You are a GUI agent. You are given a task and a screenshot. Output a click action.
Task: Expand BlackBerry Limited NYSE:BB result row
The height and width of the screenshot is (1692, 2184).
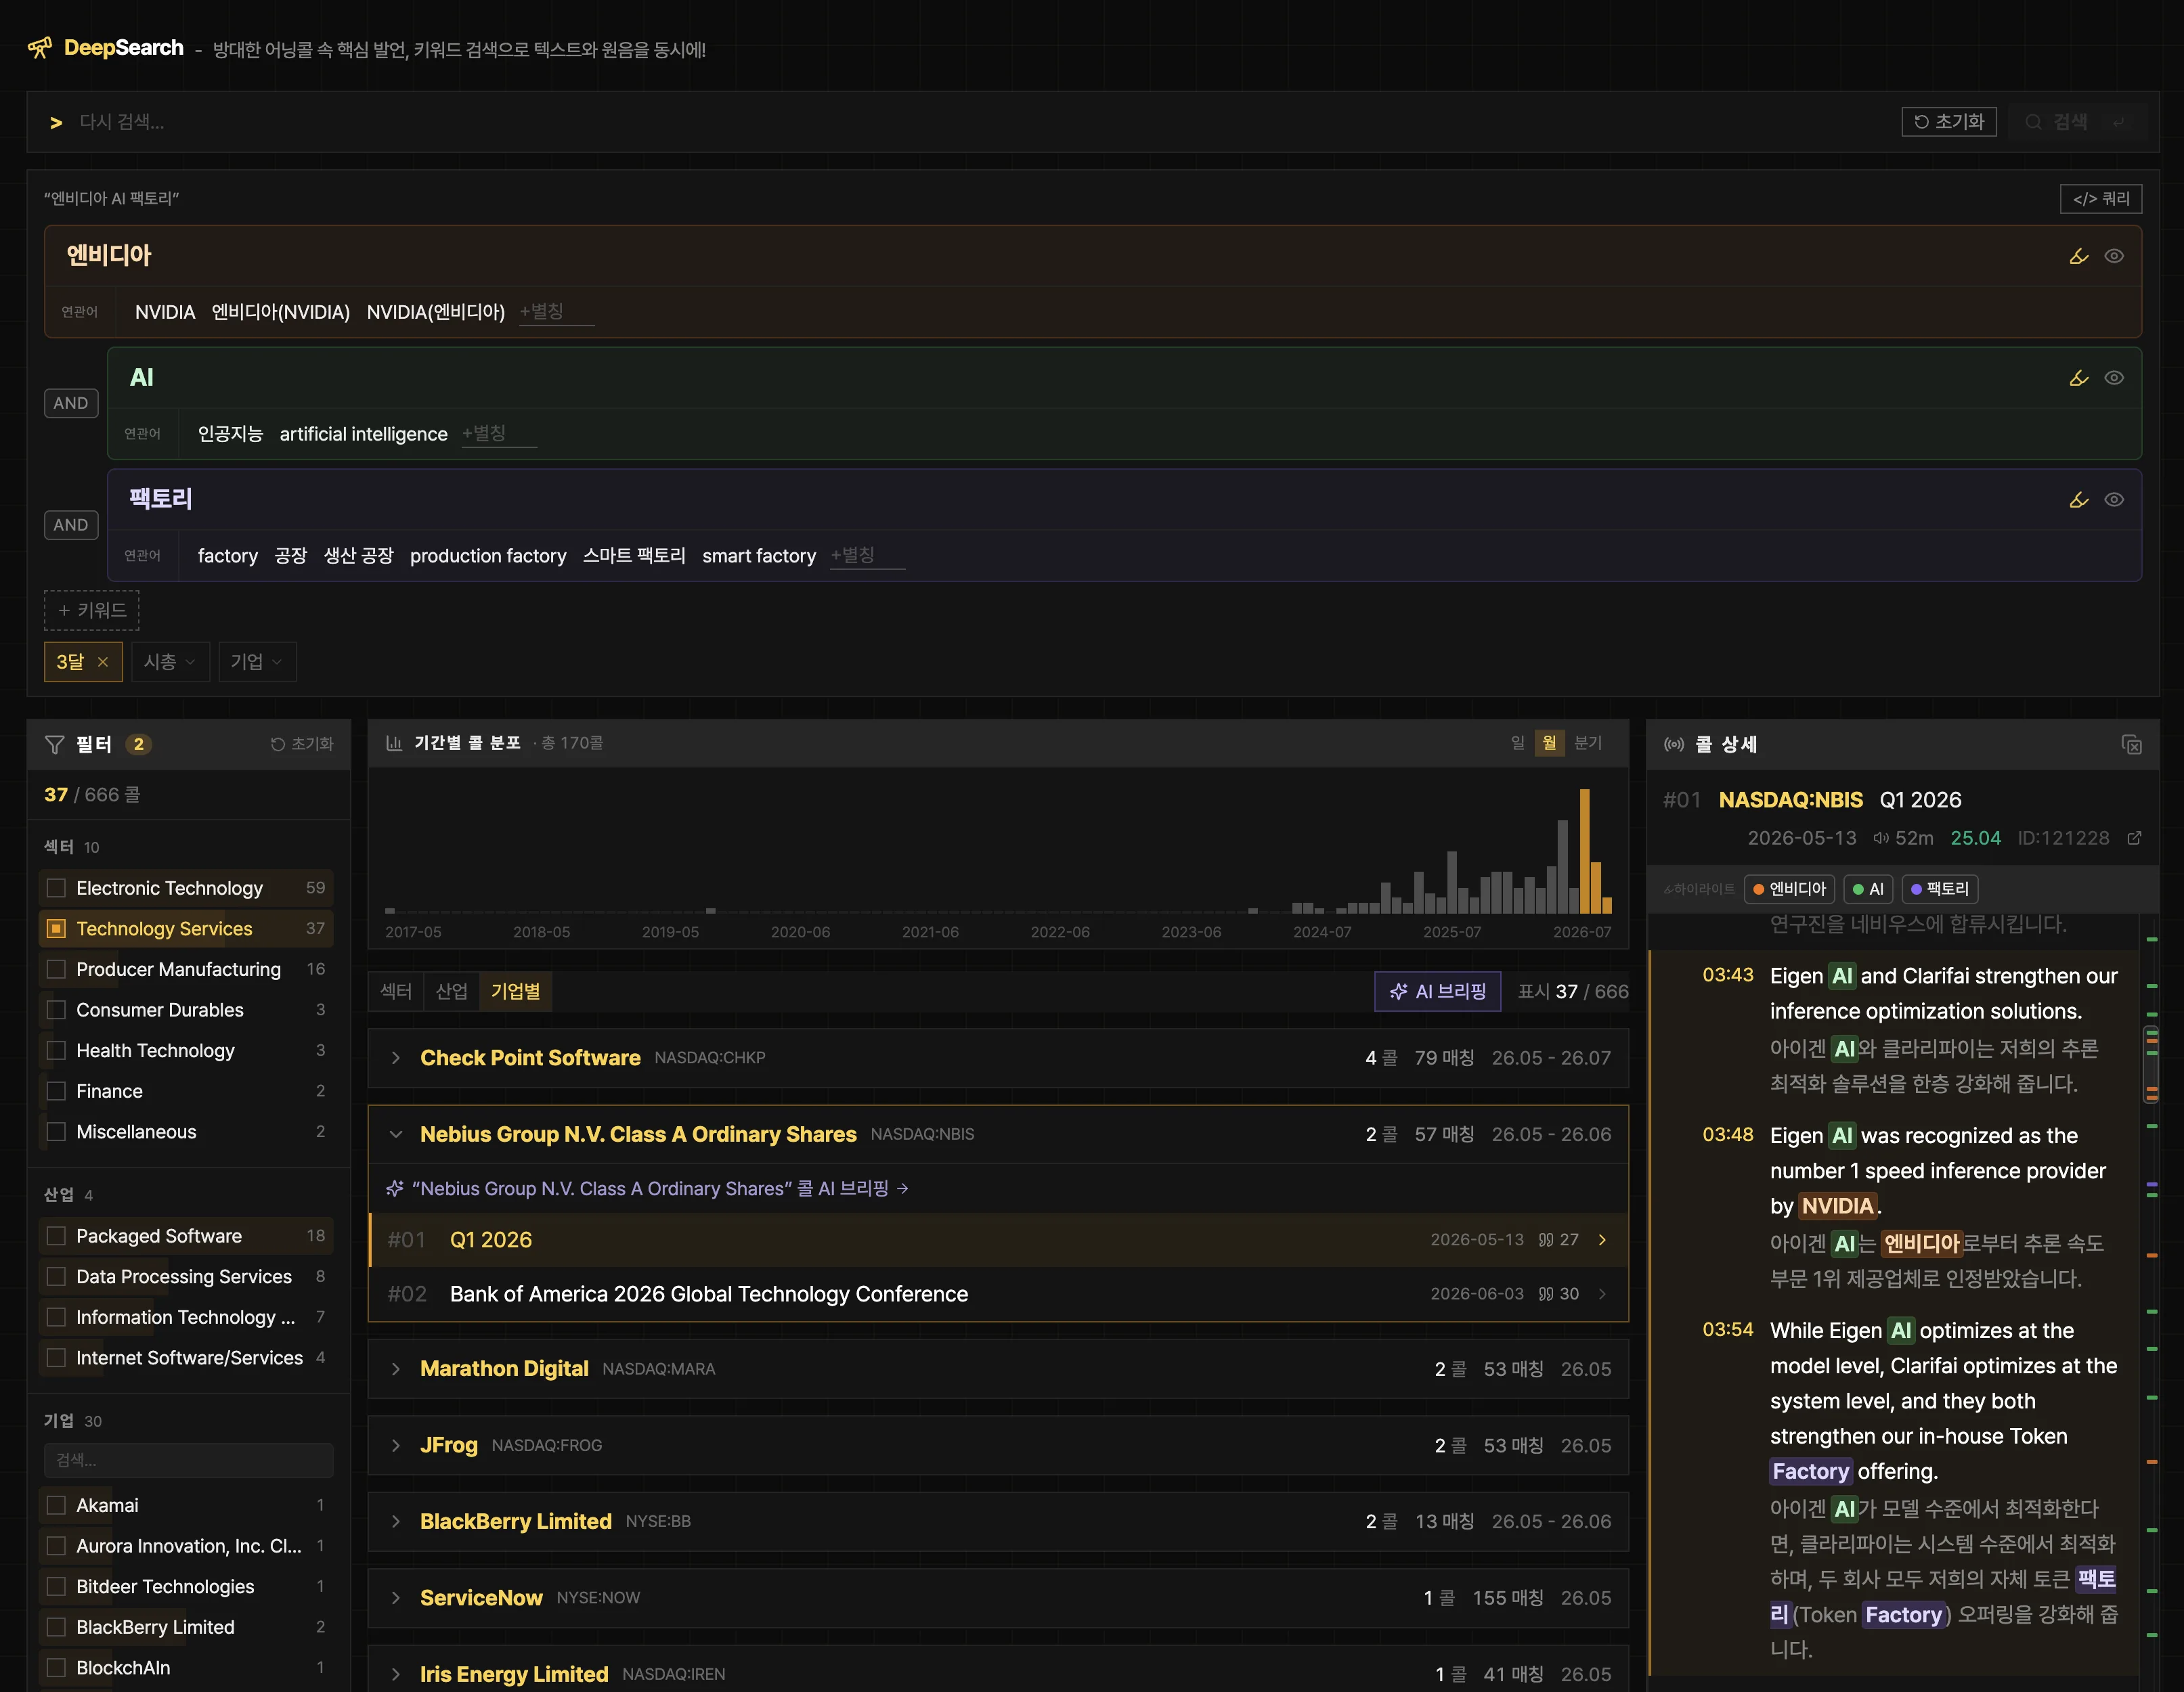coord(998,1522)
